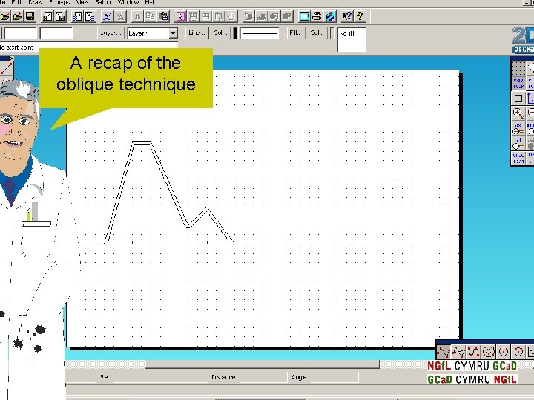Click the first coordinate input field

coord(21,33)
